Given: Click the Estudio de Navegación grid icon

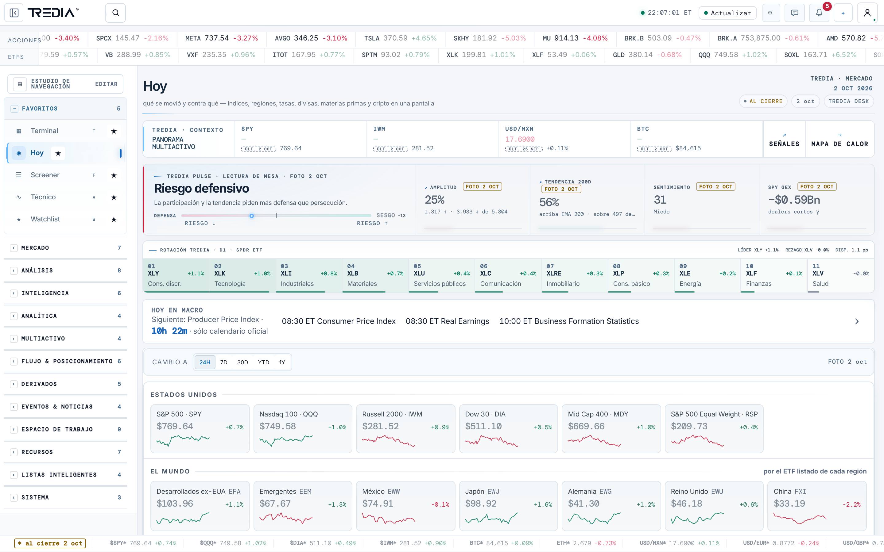Looking at the screenshot, I should pos(20,84).
